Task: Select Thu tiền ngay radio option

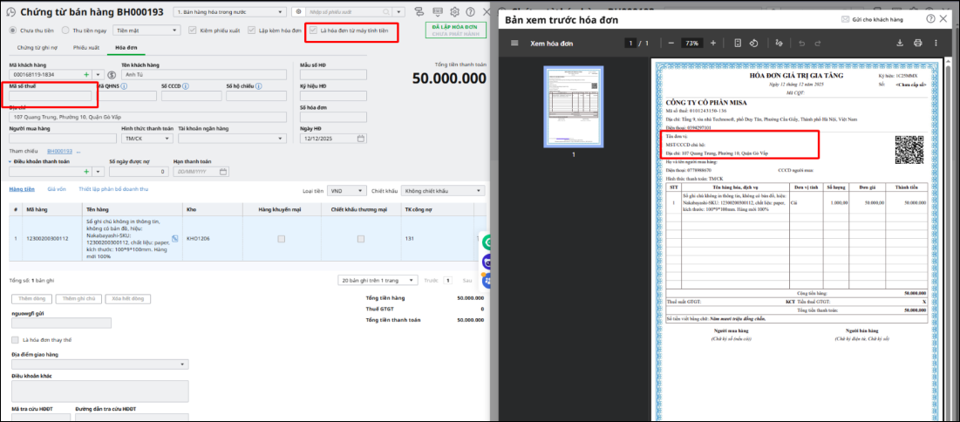Action: point(65,30)
